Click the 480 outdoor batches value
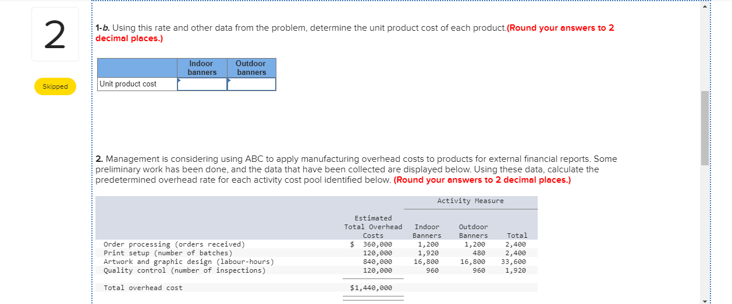The image size is (732, 304). coord(479,253)
